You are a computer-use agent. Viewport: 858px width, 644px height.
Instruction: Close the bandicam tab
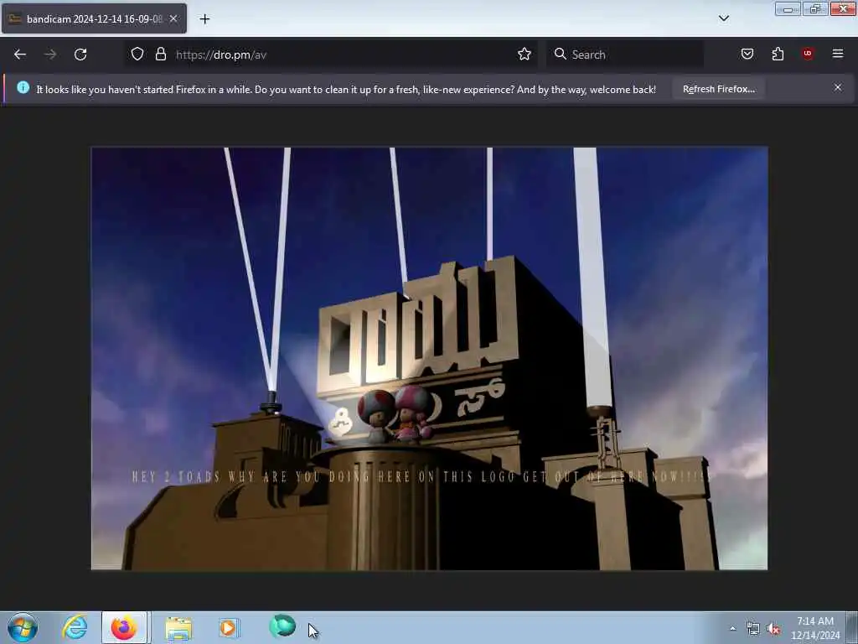pos(173,18)
